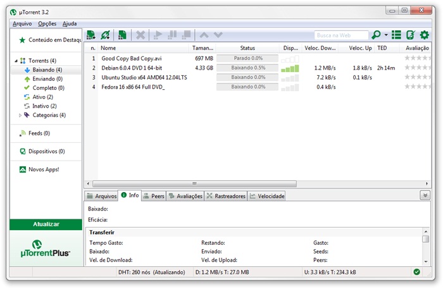Switch to the Rastreadores tab
The image size is (443, 289).
(226, 196)
